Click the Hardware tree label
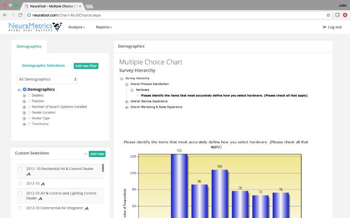Screen dimensions: 350x218 pyautogui.click(x=142, y=90)
